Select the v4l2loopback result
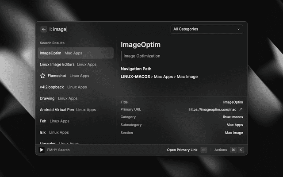 coord(76,87)
